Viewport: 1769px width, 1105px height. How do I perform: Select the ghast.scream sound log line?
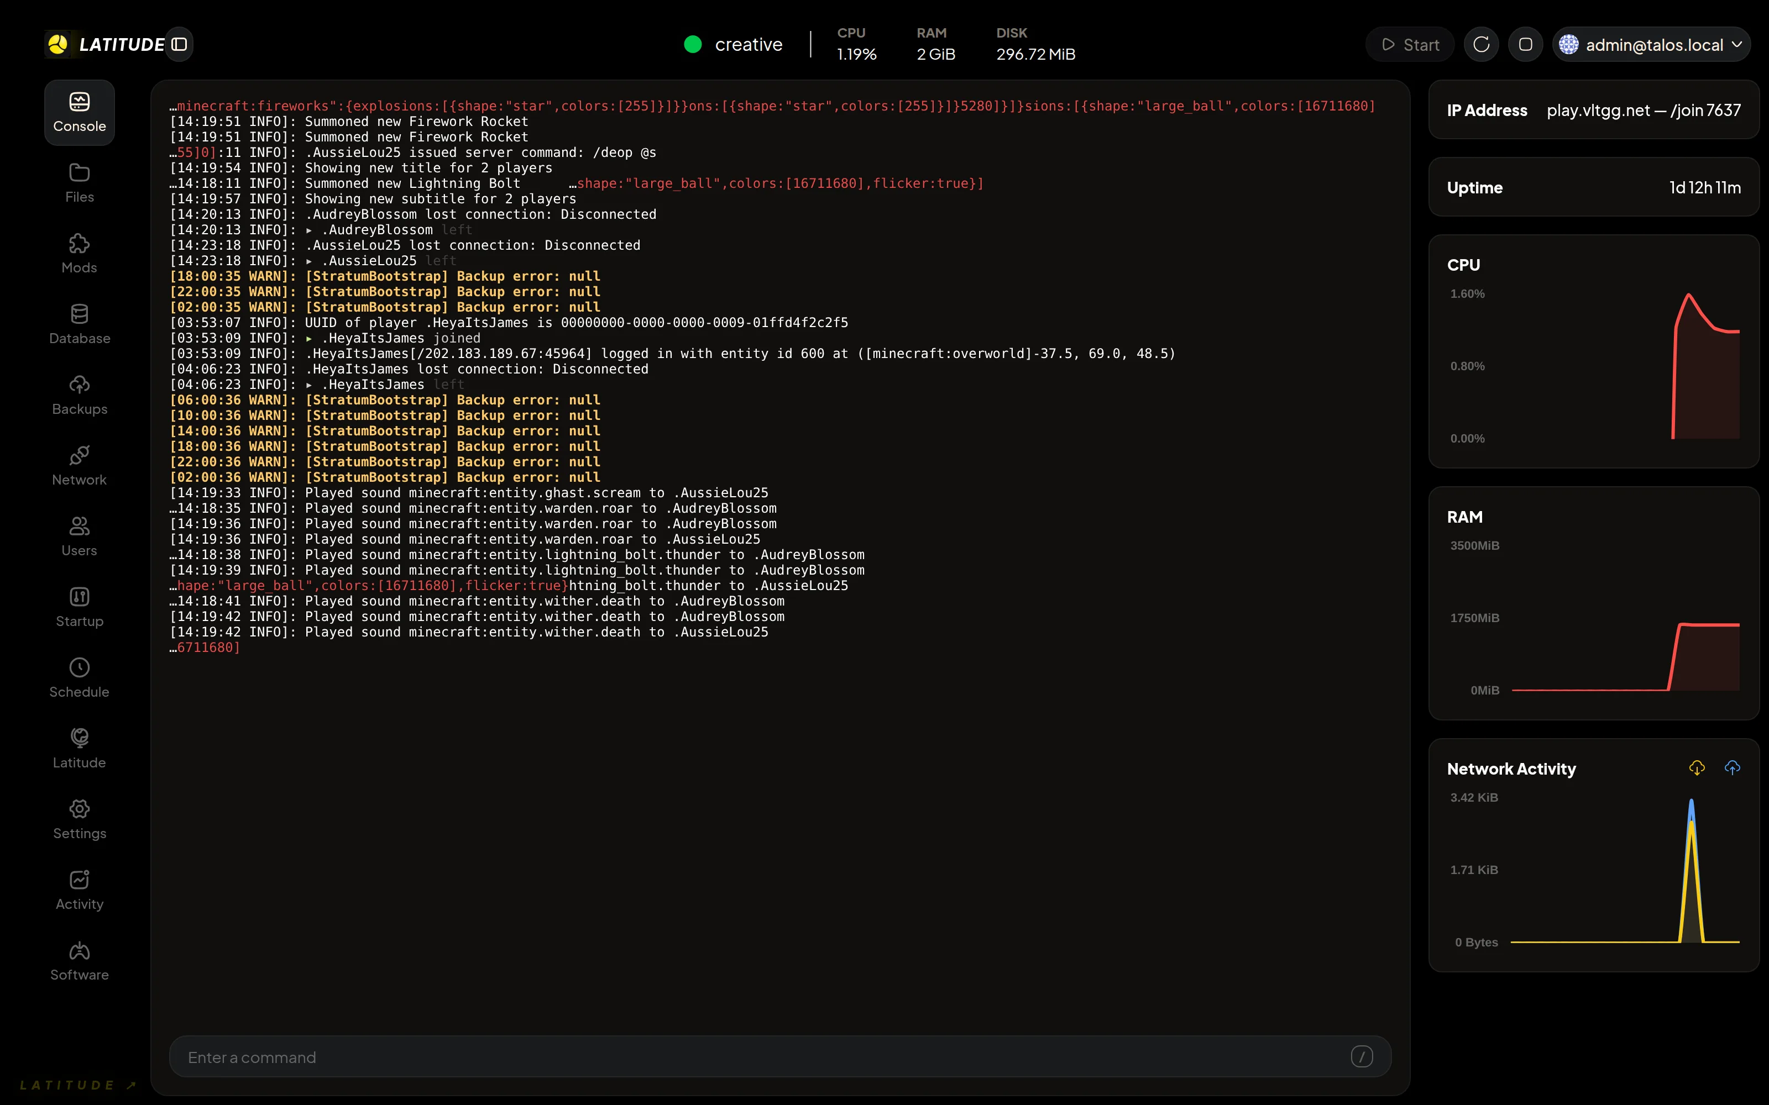[469, 493]
